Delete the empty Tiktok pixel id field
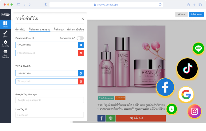 click(81, 81)
